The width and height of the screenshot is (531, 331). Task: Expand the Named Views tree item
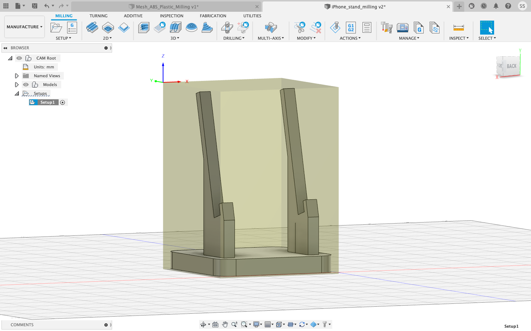click(16, 75)
